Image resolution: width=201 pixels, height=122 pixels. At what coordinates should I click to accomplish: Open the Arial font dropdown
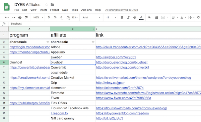91,17
